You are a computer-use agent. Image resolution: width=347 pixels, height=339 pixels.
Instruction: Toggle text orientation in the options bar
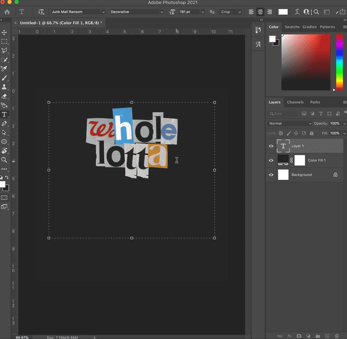coord(41,12)
